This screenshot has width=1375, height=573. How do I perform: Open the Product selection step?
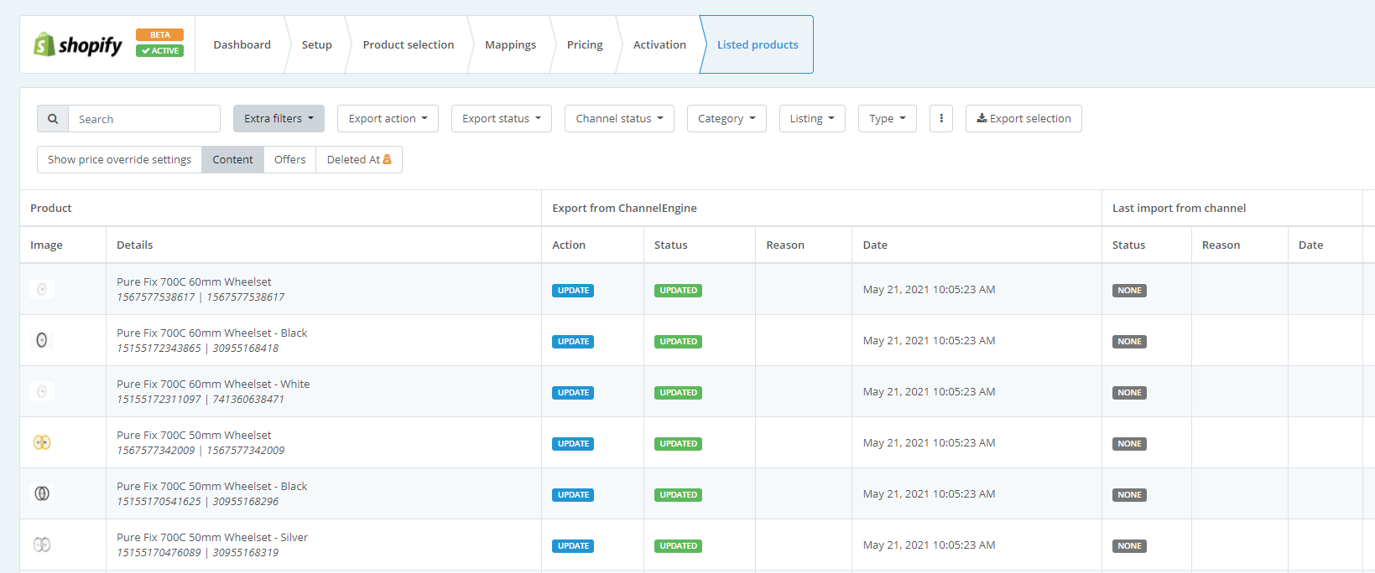(x=408, y=44)
